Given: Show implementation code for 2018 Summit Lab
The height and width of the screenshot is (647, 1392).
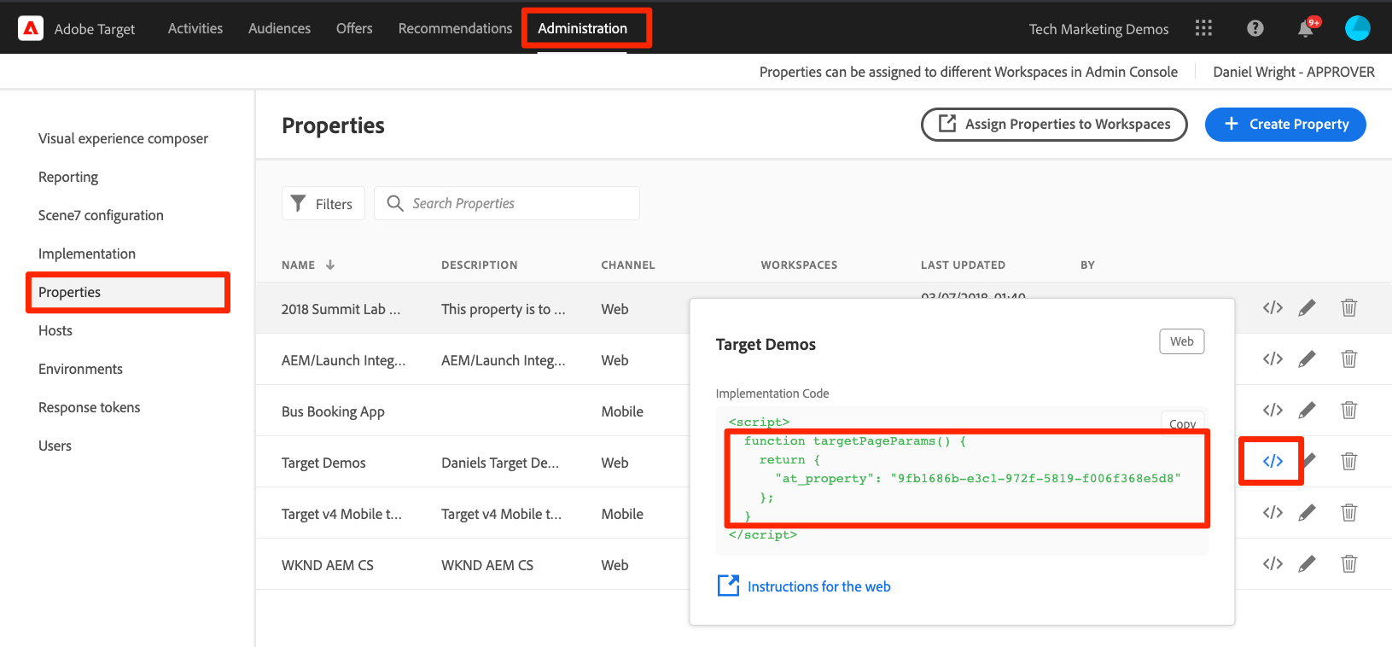Looking at the screenshot, I should 1273,307.
